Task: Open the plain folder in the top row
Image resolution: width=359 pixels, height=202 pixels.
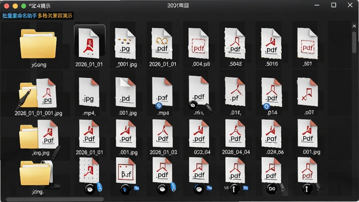Action: tap(38, 44)
